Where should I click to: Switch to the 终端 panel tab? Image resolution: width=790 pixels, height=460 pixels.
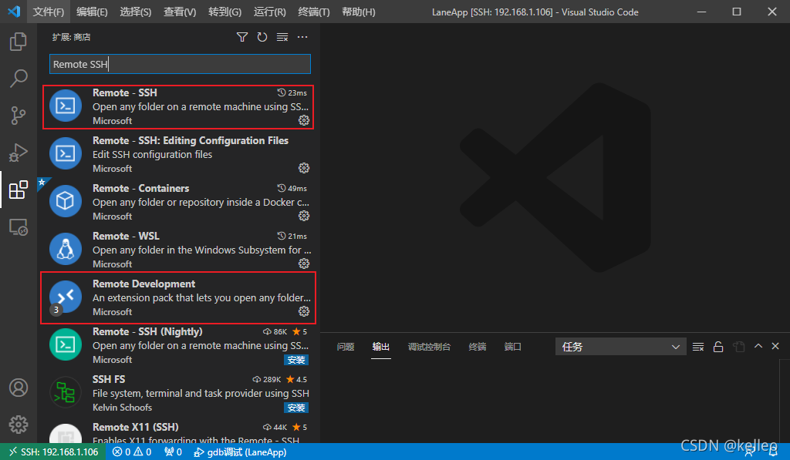point(477,347)
